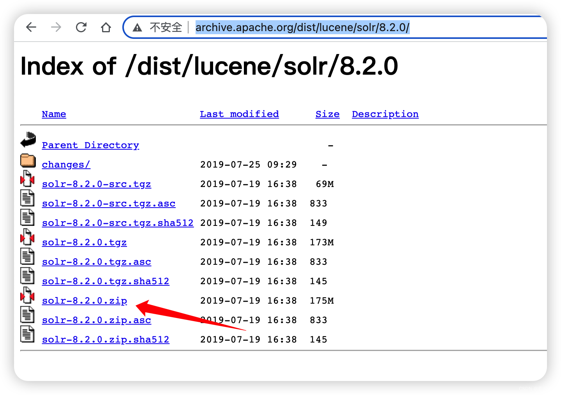Screen dimensions: 561x395
Task: Click the solr-8.2.0.zip.asc document icon
Action: tap(27, 315)
